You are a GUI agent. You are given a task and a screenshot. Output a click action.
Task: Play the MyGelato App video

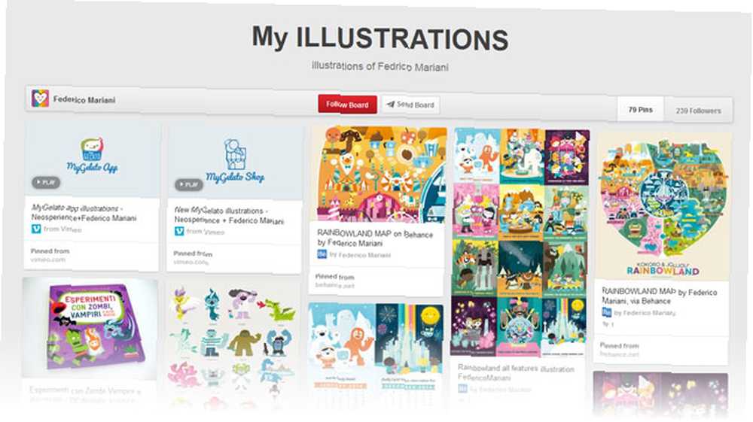(x=46, y=182)
